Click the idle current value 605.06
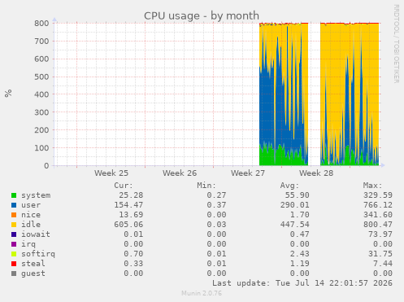This screenshot has height=302, width=404. pos(128,225)
